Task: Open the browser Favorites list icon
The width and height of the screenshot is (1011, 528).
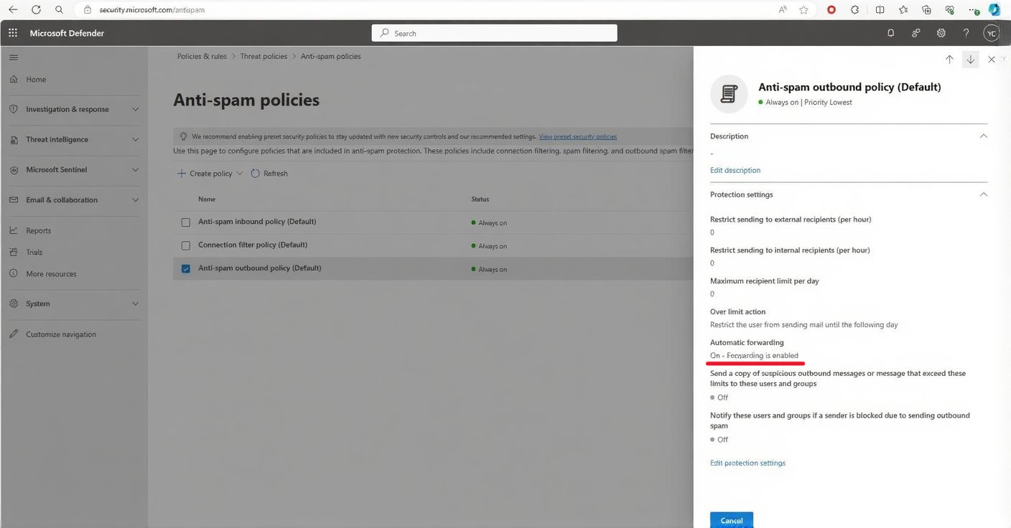Action: (x=903, y=10)
